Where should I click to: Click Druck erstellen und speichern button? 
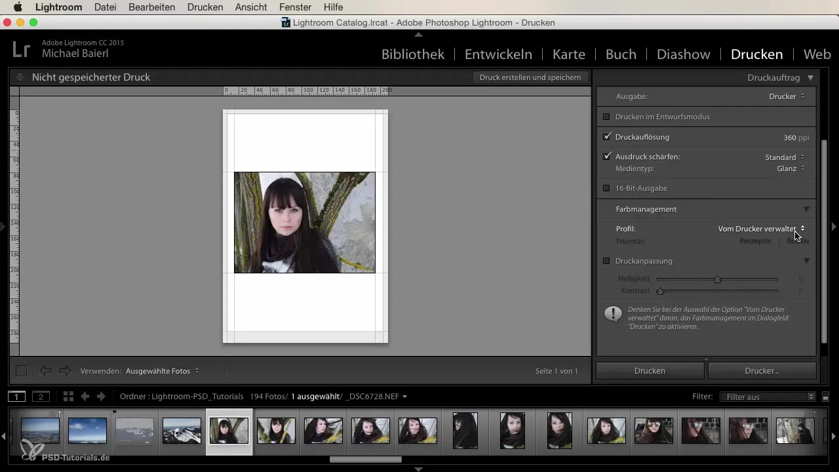[530, 77]
